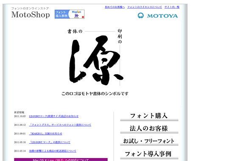This screenshot has width=246, height=161.
Task: Click the Mac OS X Lion support banner
Action: [x=61, y=160]
